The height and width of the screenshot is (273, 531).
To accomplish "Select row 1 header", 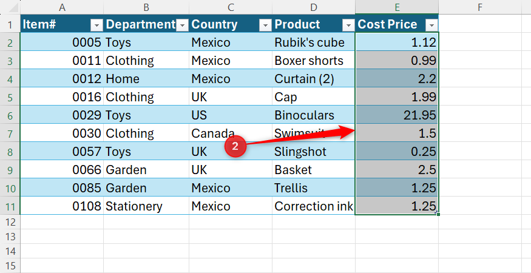I will pos(10,24).
